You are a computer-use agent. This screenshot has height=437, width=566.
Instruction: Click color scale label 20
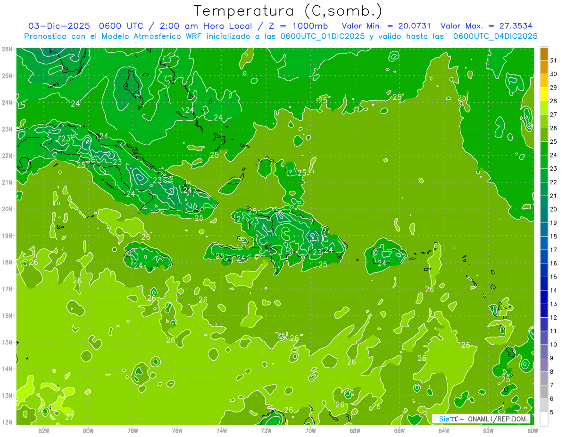point(554,209)
